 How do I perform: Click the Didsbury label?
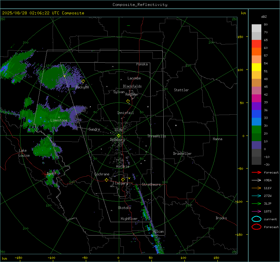[117, 140]
